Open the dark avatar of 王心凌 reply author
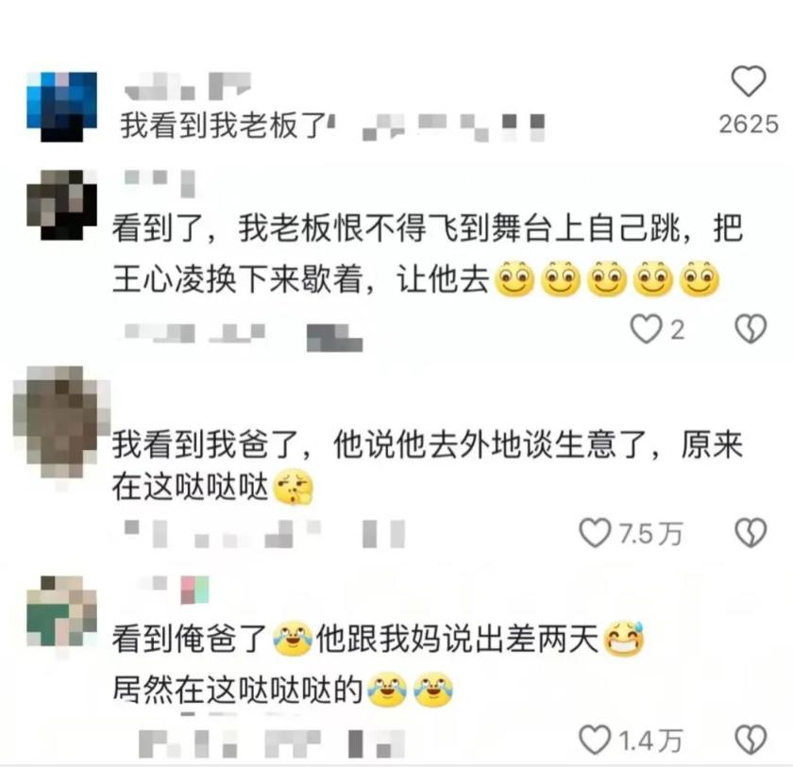The width and height of the screenshot is (793, 767). point(61,205)
